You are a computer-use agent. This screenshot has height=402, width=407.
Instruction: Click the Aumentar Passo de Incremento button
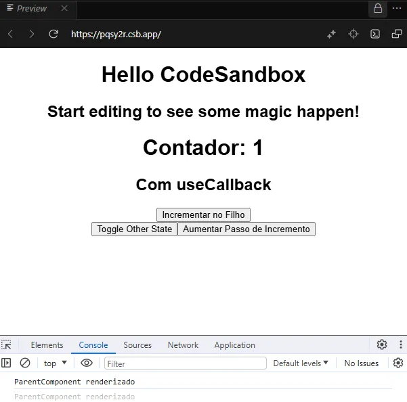click(x=247, y=229)
